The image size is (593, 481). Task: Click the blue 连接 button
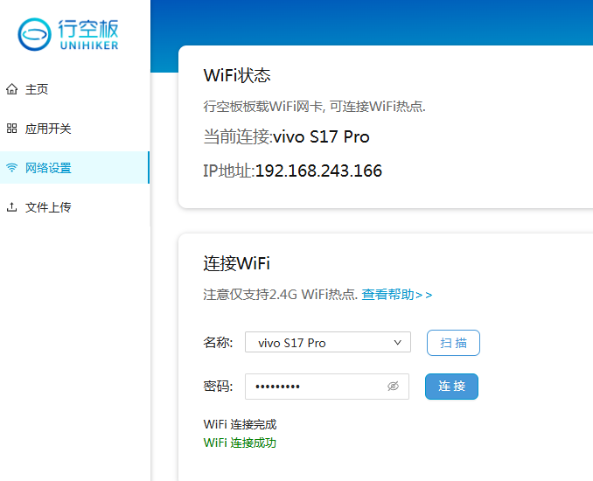click(x=451, y=387)
